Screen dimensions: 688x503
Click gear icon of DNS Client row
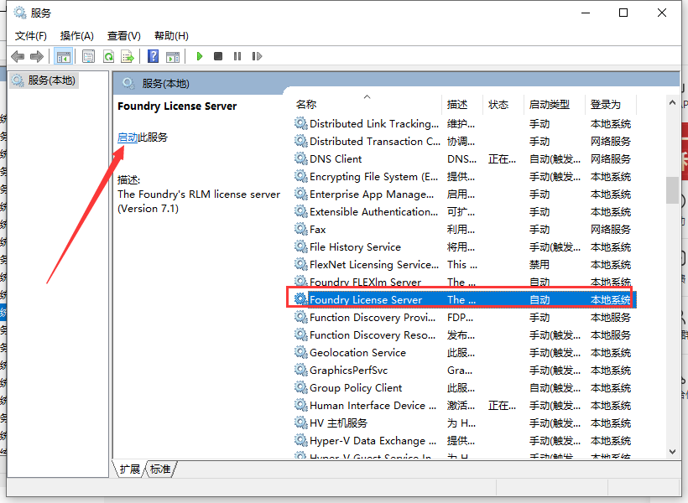[300, 158]
